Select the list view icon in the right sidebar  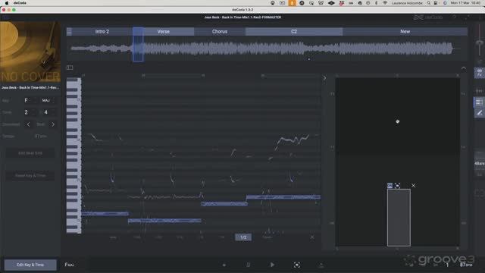coord(479,102)
